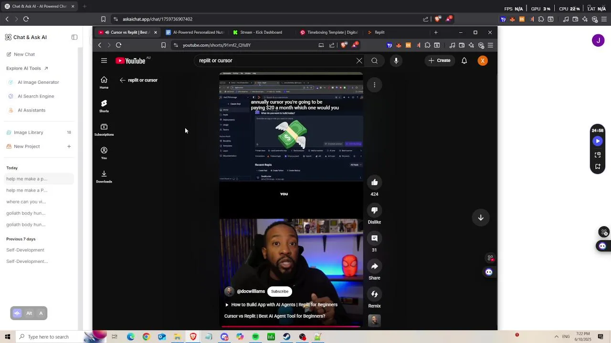Open 'Self-Development' chat without ellipsis

click(x=25, y=250)
